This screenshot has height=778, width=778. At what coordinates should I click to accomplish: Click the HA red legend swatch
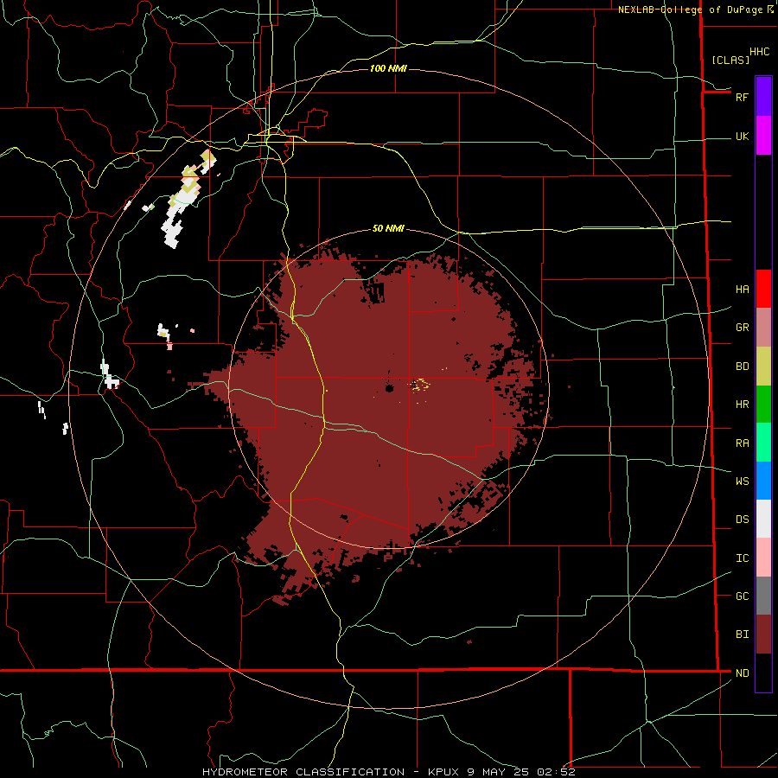coord(763,289)
